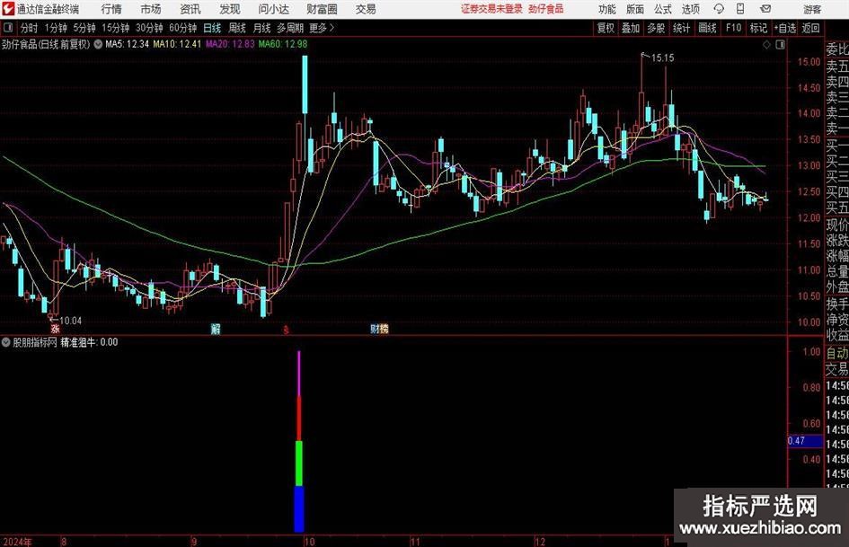
Task: Click the 涨 event marker below chart
Action: pyautogui.click(x=55, y=329)
